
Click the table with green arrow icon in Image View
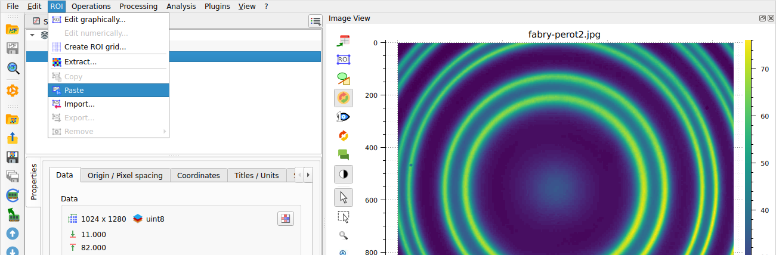point(344,41)
